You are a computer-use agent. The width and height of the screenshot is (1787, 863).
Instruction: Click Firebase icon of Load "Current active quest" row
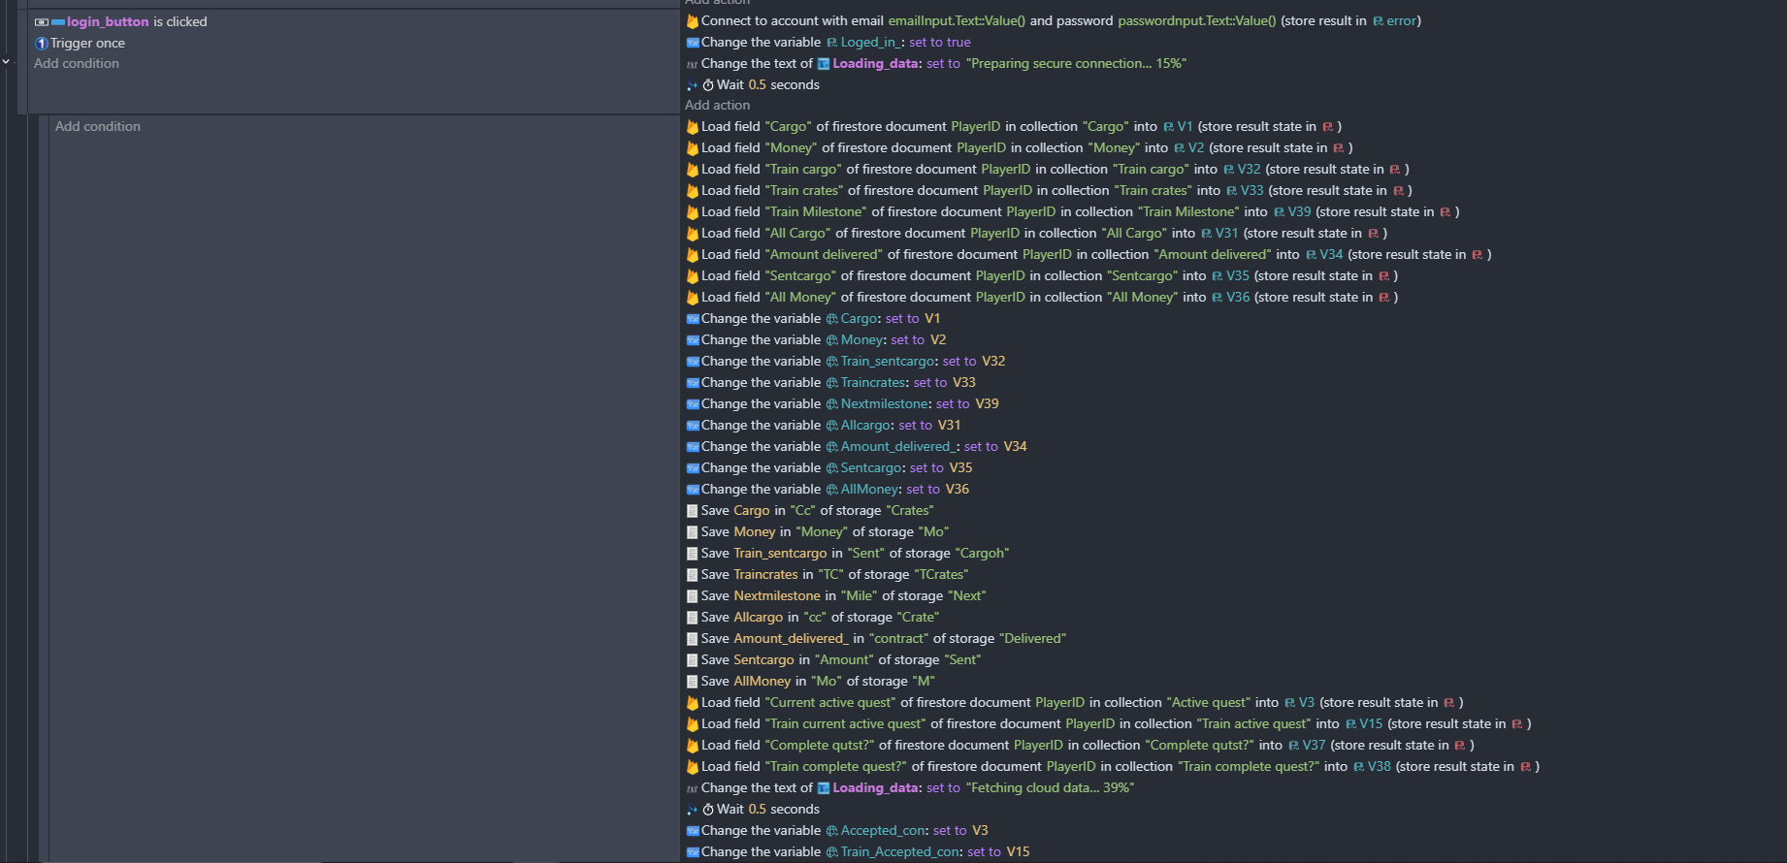coord(693,702)
